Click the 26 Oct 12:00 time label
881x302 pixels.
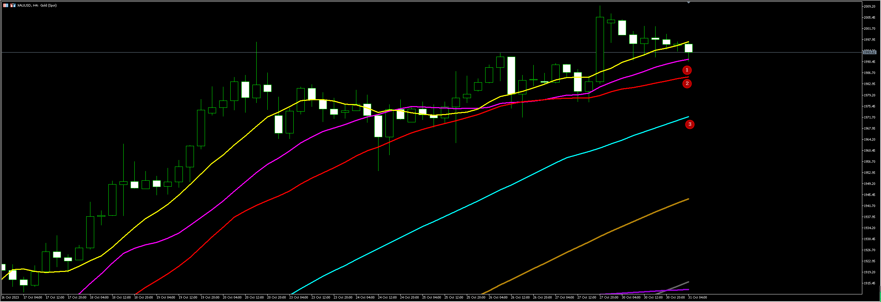click(x=520, y=298)
